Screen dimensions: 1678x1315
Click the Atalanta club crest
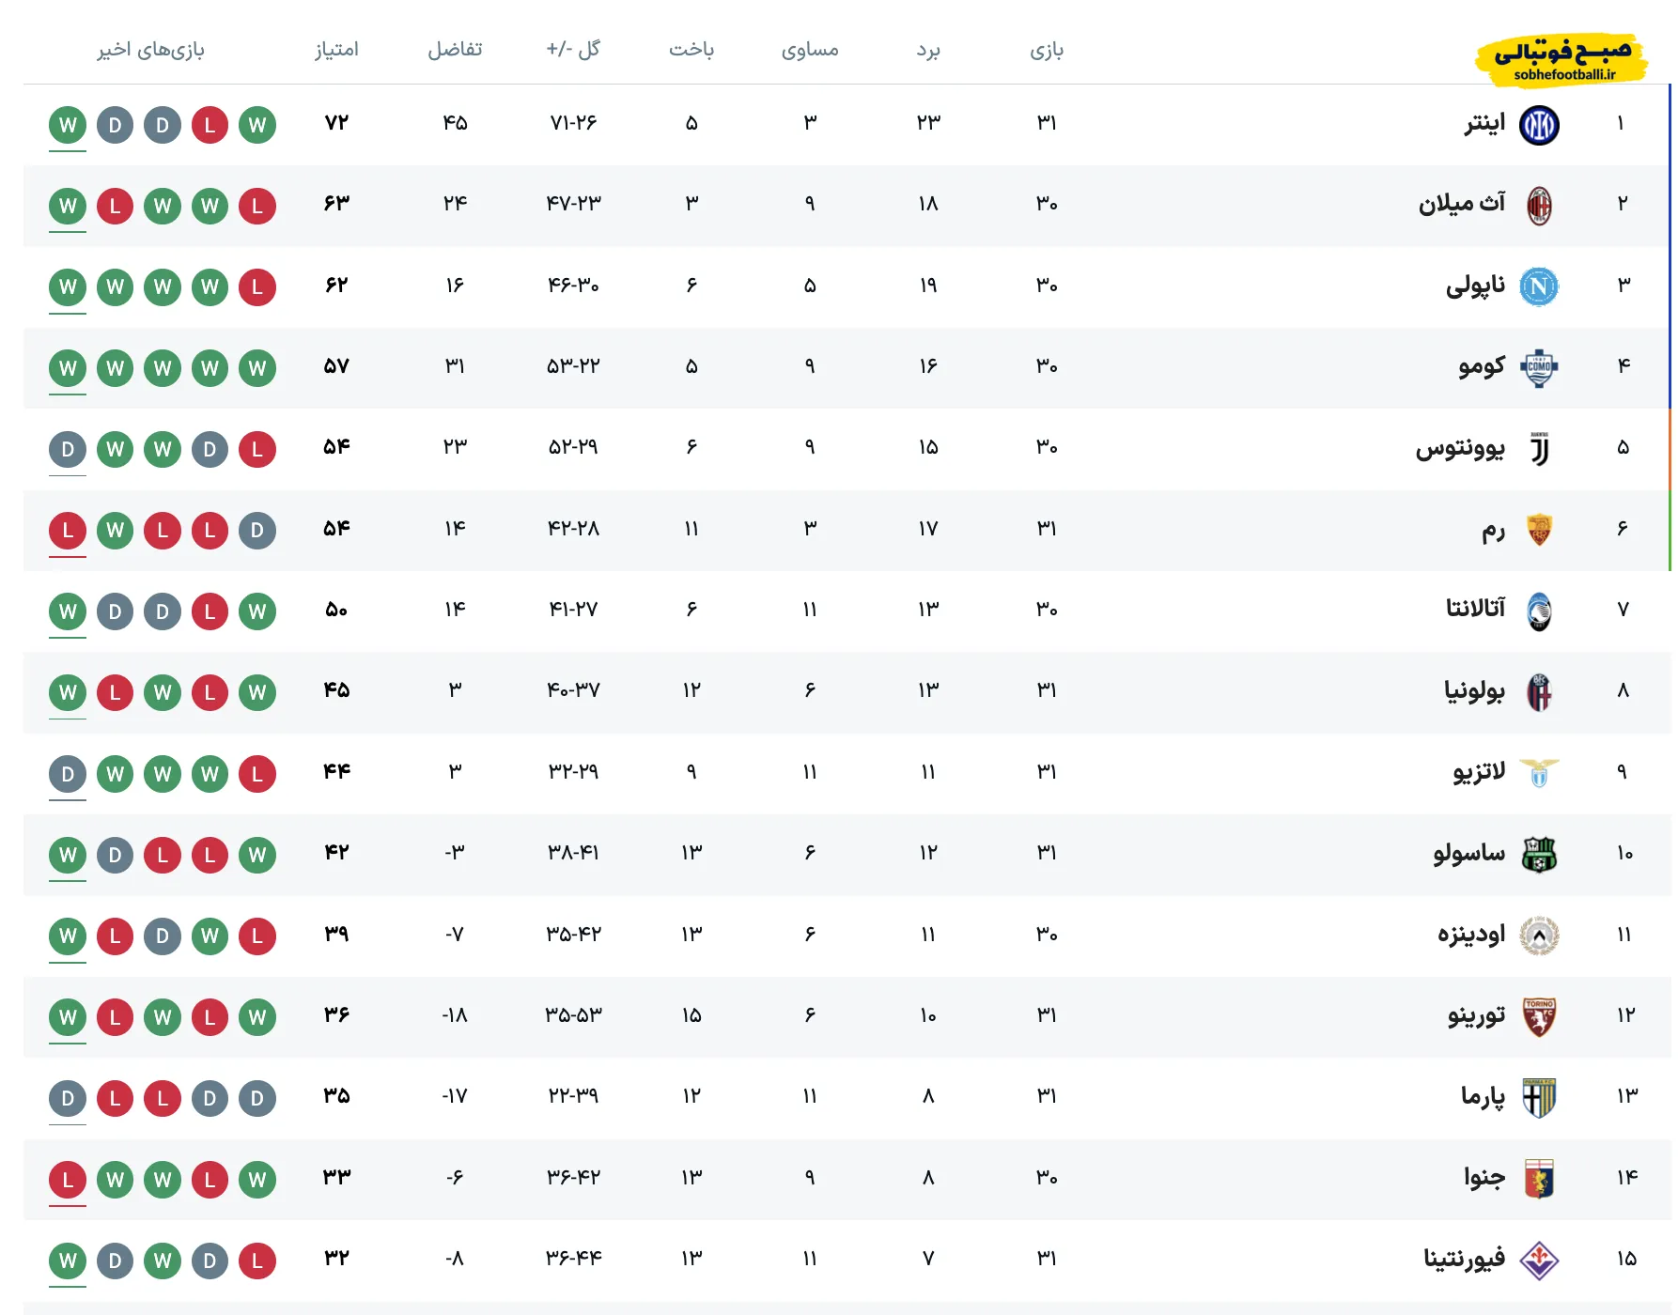pos(1539,611)
